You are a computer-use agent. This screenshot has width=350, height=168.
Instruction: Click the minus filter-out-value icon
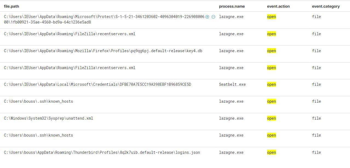click(213, 17)
